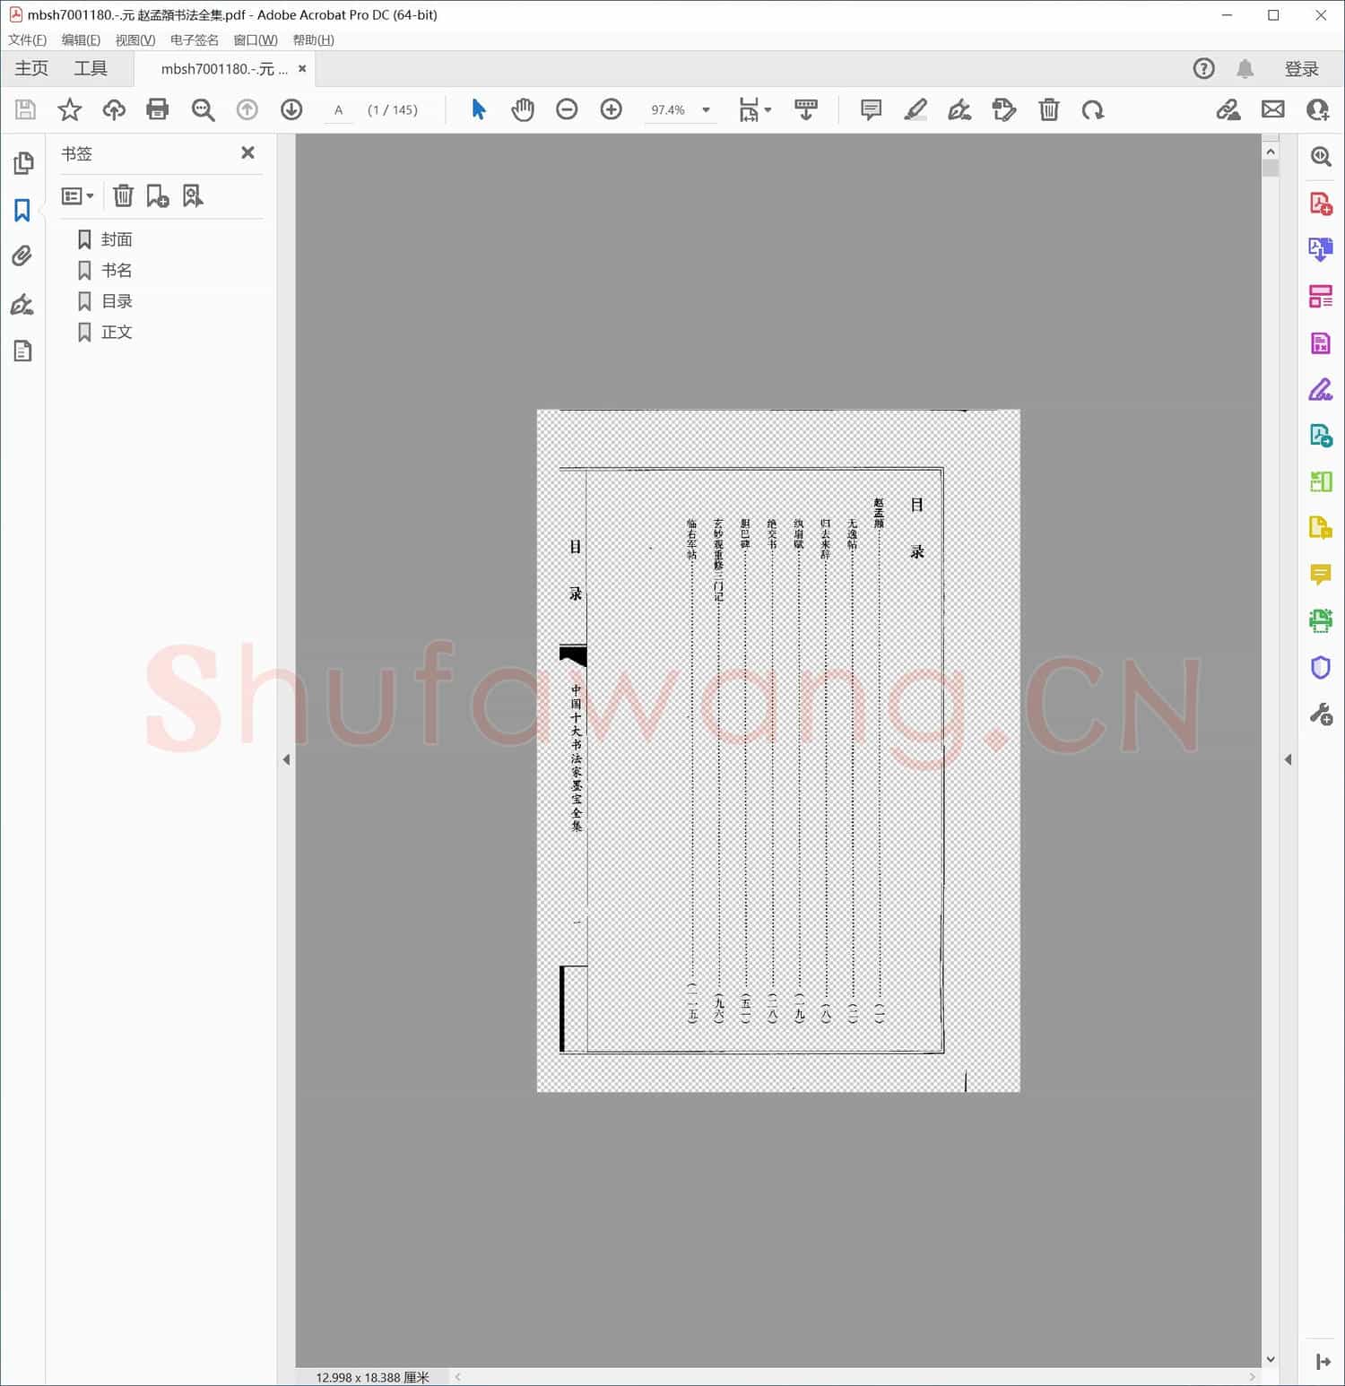
Task: Click the zoom in plus icon
Action: click(x=611, y=109)
